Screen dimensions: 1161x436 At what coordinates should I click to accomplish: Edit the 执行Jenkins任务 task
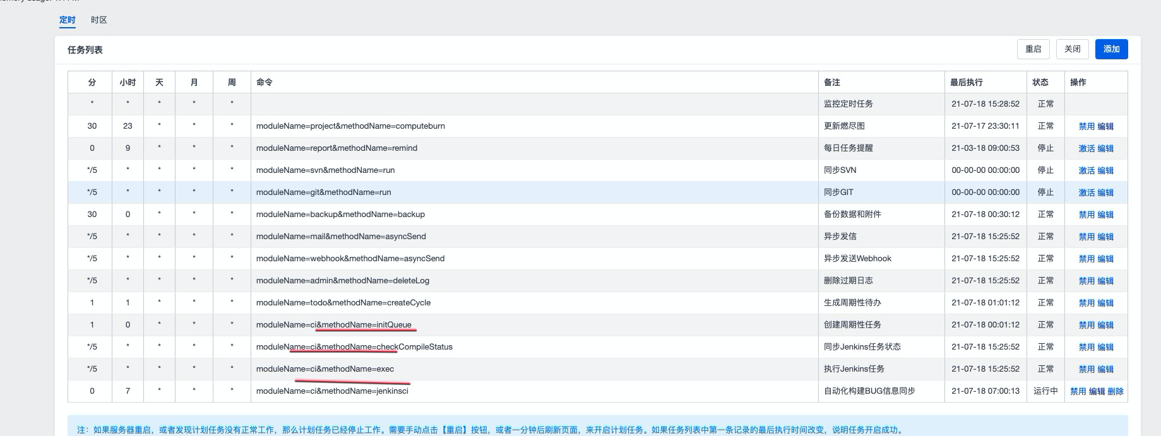click(x=1105, y=369)
